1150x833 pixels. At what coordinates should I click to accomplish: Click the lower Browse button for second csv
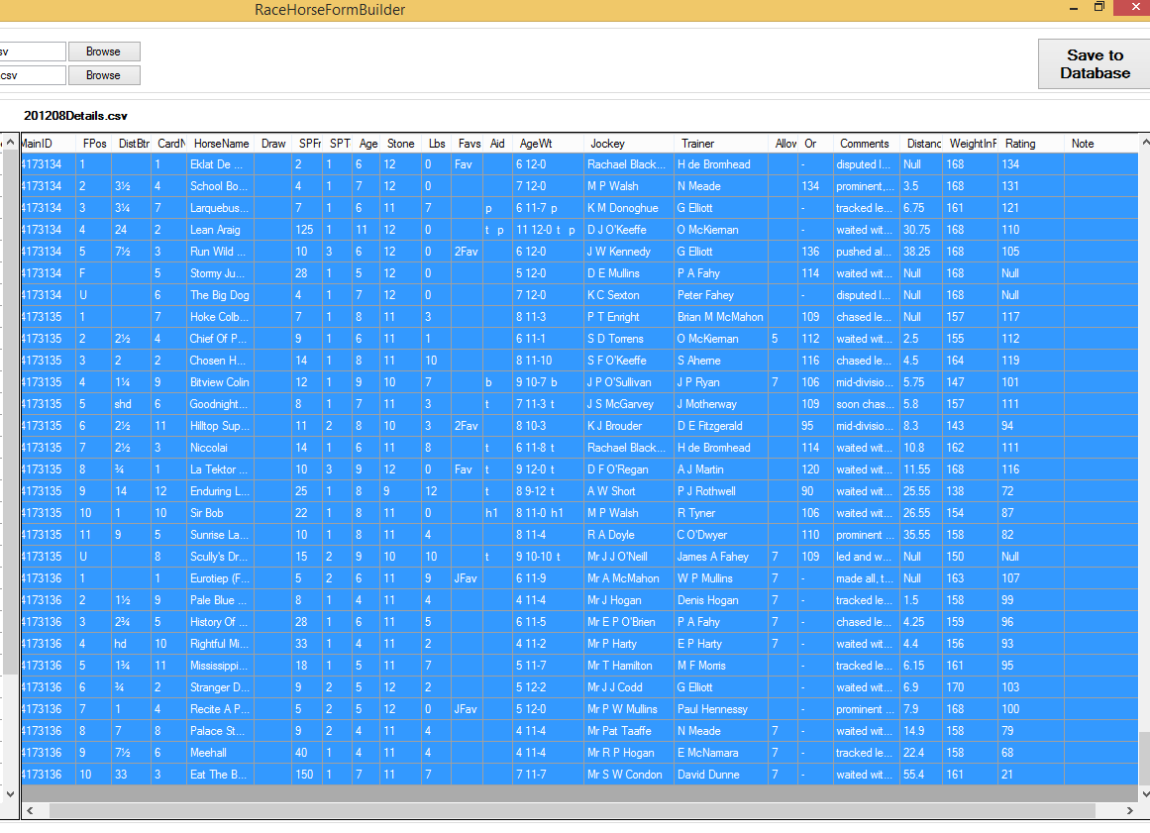(x=103, y=74)
